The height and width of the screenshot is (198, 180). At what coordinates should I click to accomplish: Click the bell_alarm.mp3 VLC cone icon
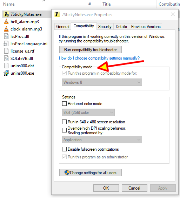tap(6, 22)
